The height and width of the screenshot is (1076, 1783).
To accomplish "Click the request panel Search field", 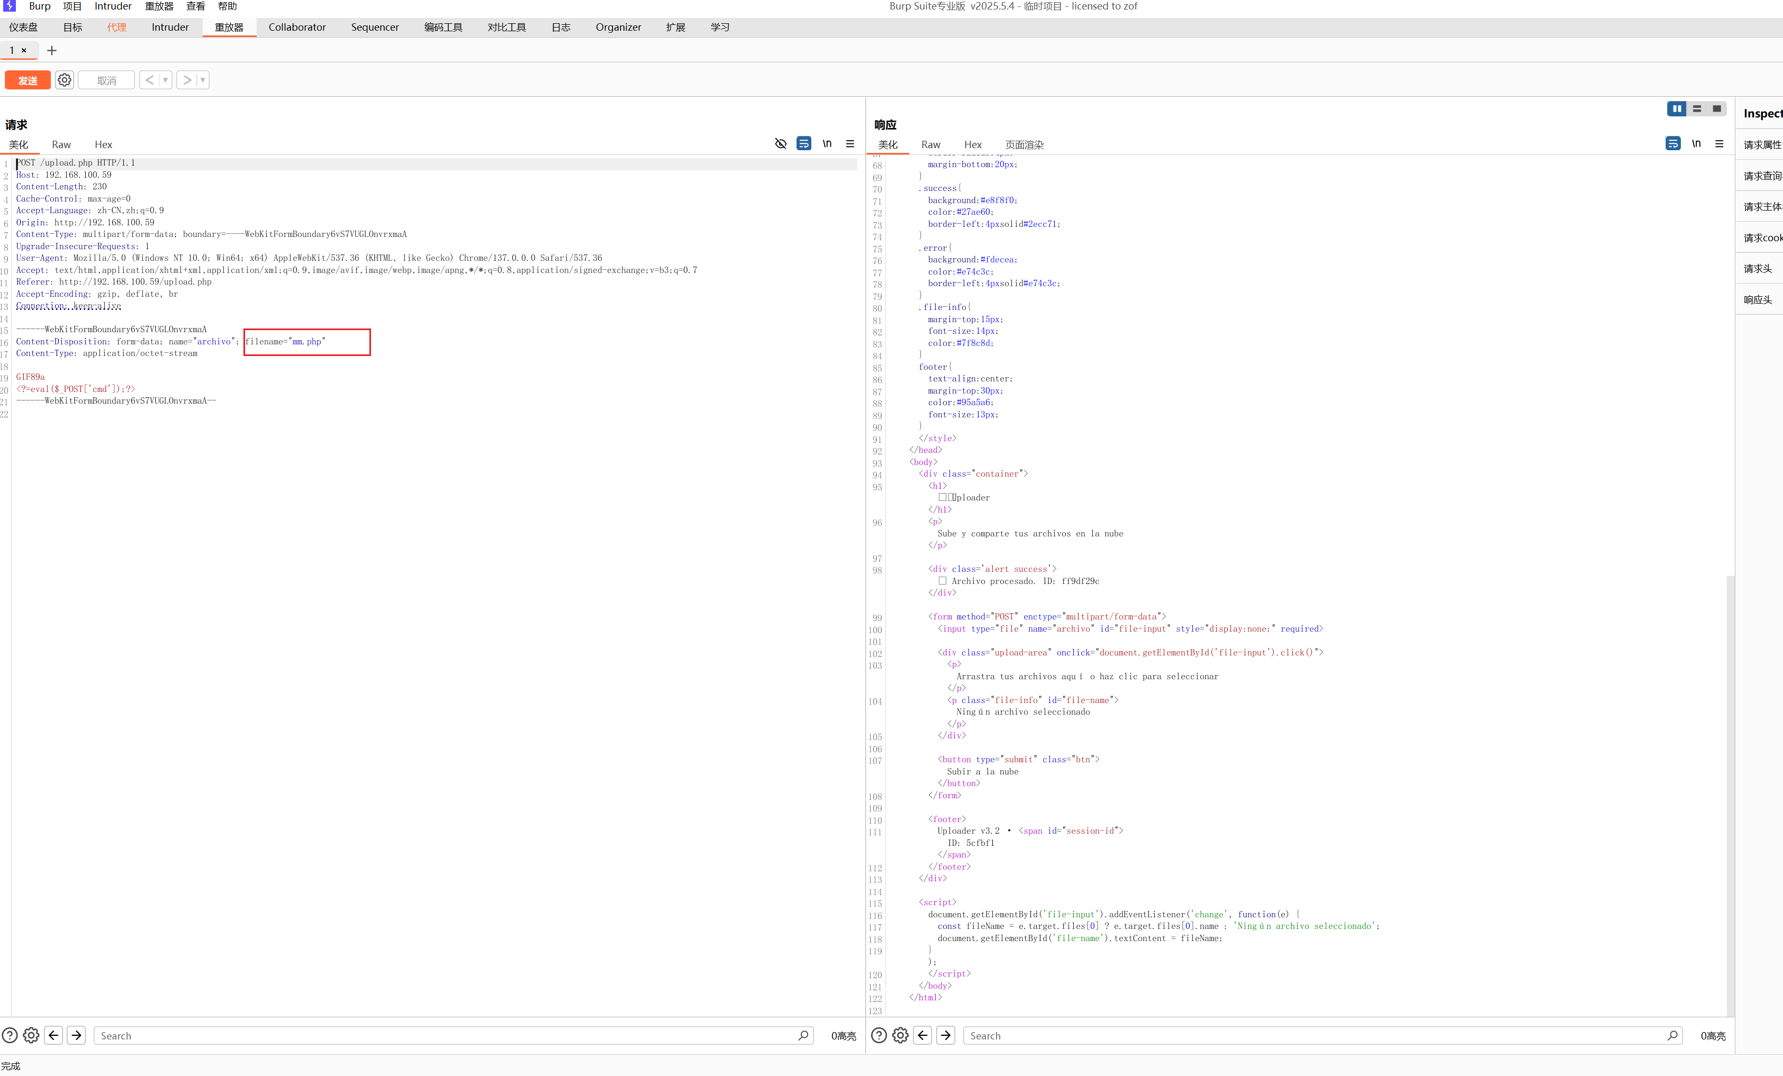I will click(x=449, y=1035).
